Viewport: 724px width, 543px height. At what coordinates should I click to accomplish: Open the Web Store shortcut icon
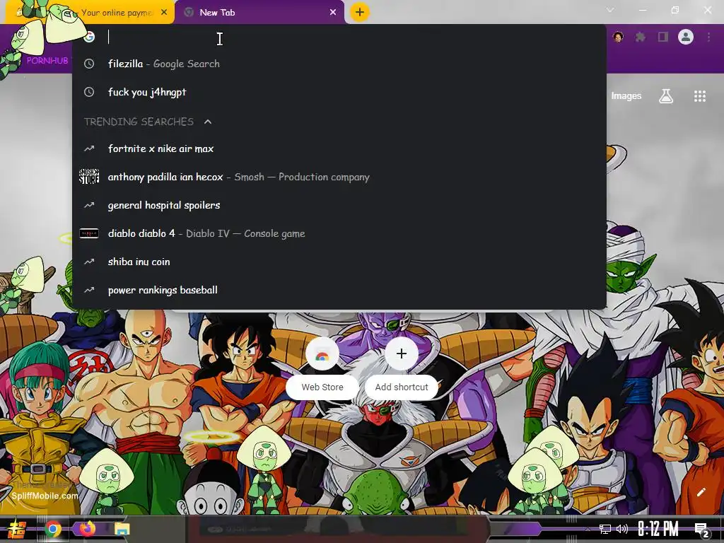pyautogui.click(x=322, y=354)
